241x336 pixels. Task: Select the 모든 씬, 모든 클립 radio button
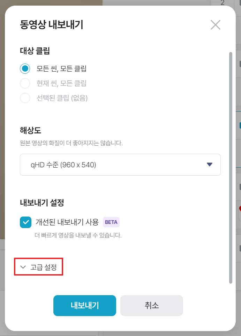coord(25,68)
